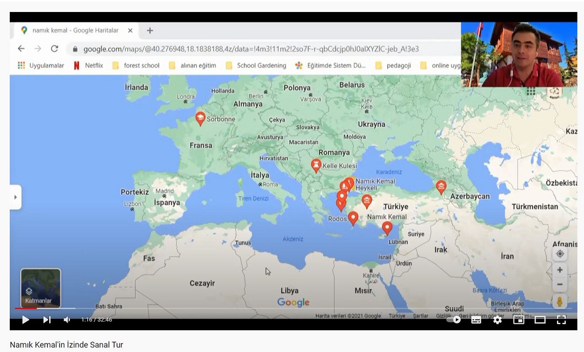Show my location on the map
The image size is (584, 352).
click(x=559, y=254)
